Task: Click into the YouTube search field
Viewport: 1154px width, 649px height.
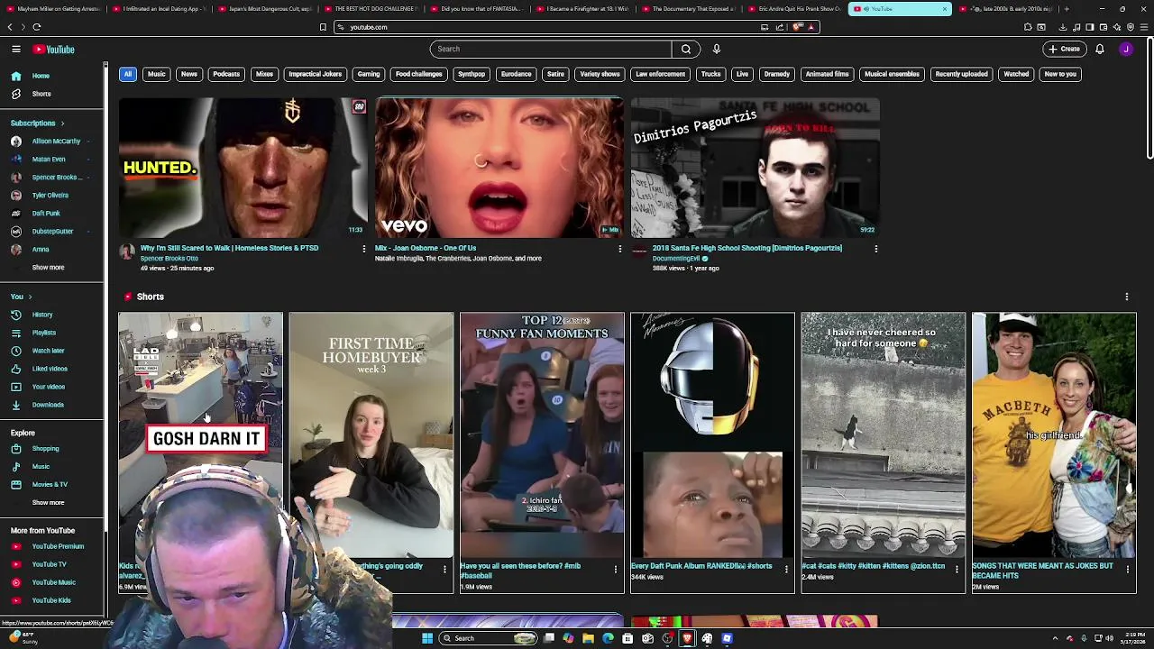Action: coord(550,49)
